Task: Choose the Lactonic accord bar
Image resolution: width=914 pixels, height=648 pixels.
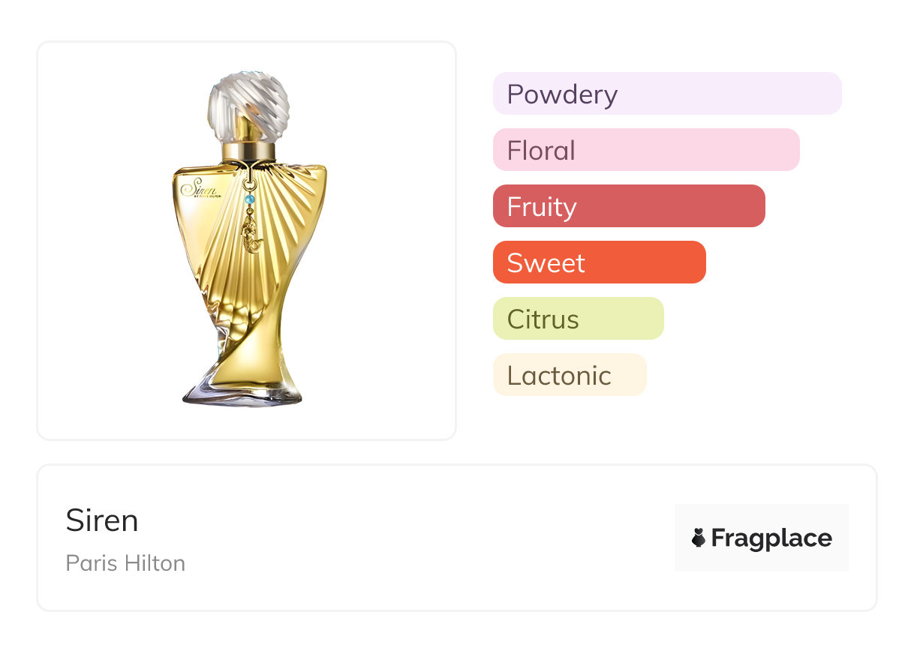Action: (x=569, y=375)
